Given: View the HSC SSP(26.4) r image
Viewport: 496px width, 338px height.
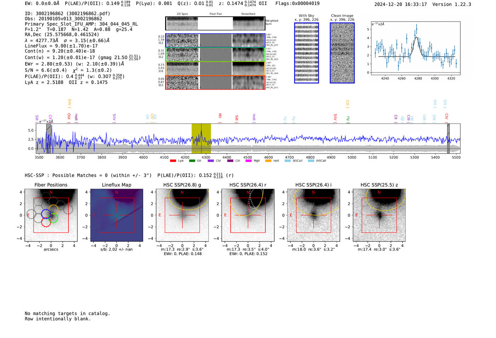Looking at the screenshot, I should pyautogui.click(x=248, y=215).
